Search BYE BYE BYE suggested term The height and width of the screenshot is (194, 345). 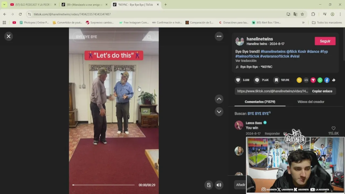pos(259,113)
